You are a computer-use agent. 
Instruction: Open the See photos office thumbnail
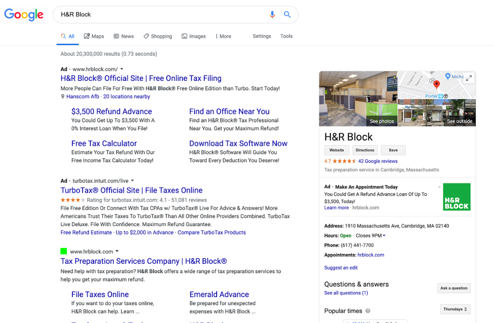pos(358,99)
